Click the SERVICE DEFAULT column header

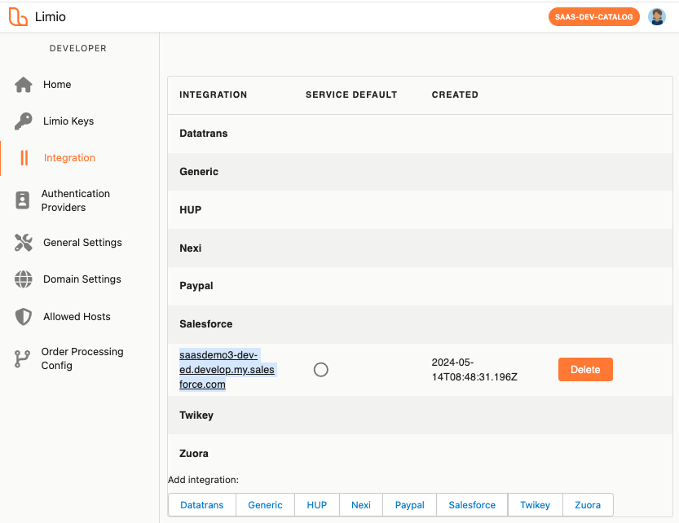(351, 94)
